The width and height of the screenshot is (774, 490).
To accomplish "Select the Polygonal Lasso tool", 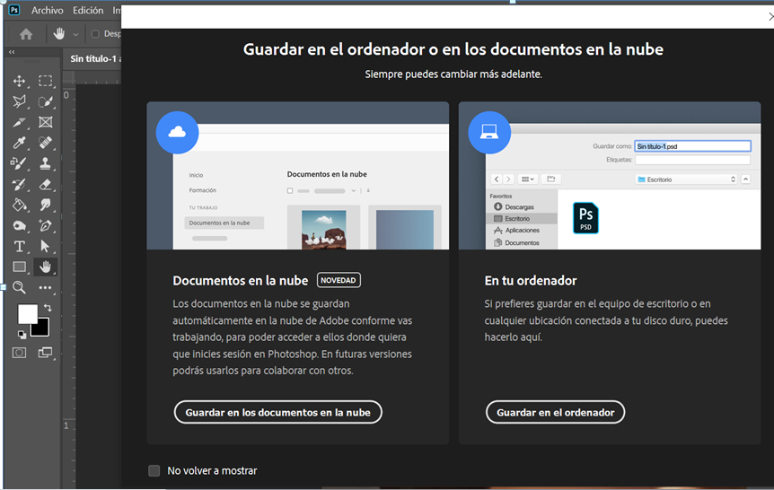I will 19,101.
